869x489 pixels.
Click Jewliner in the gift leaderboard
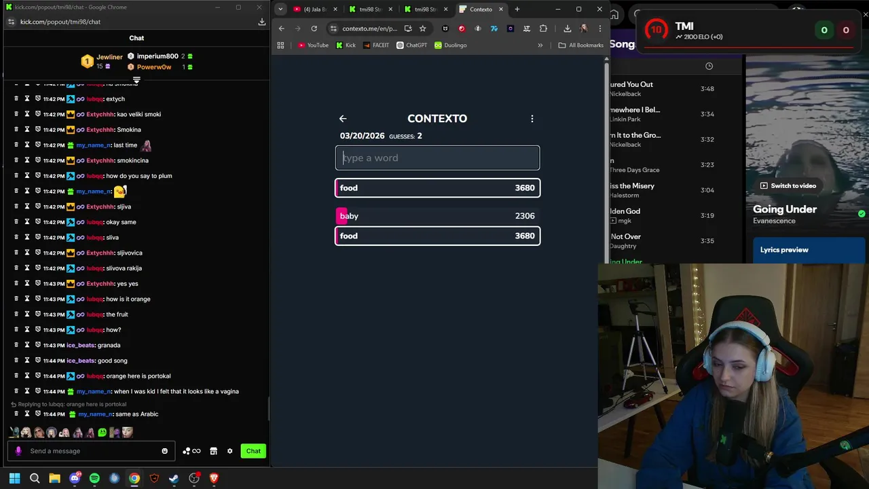tap(109, 57)
